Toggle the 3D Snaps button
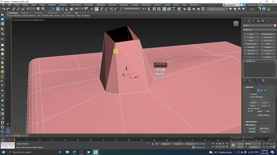The width and height of the screenshot is (277, 155). [x=102, y=9]
